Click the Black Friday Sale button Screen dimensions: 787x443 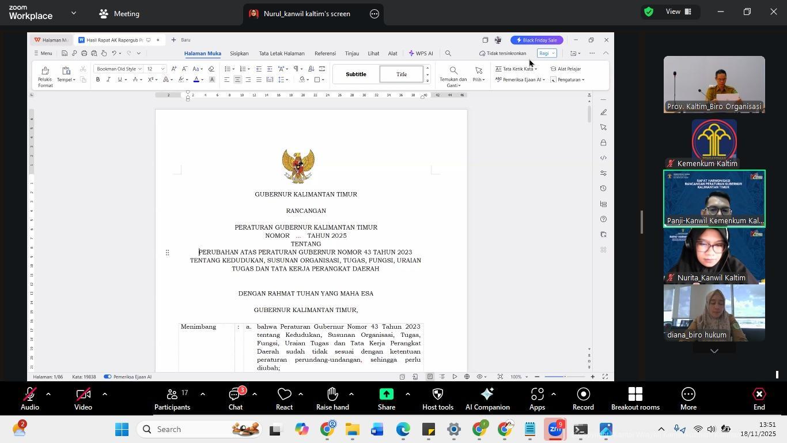(536, 40)
